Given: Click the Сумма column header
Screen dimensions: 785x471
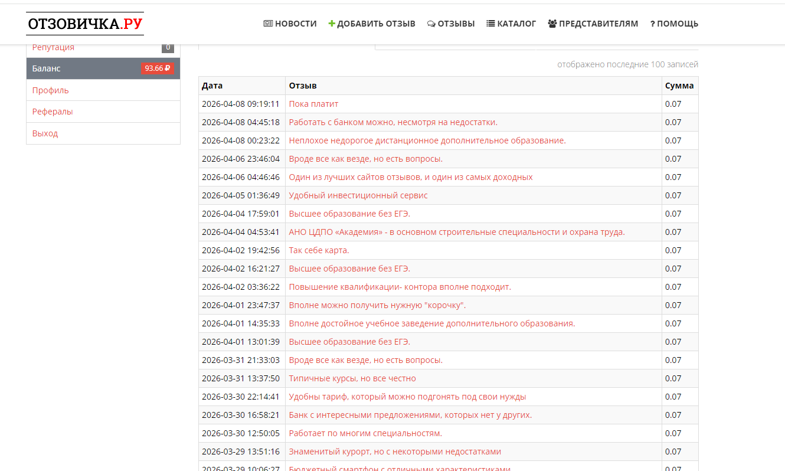Looking at the screenshot, I should (679, 86).
